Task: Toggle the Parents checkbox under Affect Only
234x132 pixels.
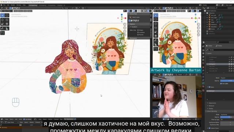Action: click(138, 35)
